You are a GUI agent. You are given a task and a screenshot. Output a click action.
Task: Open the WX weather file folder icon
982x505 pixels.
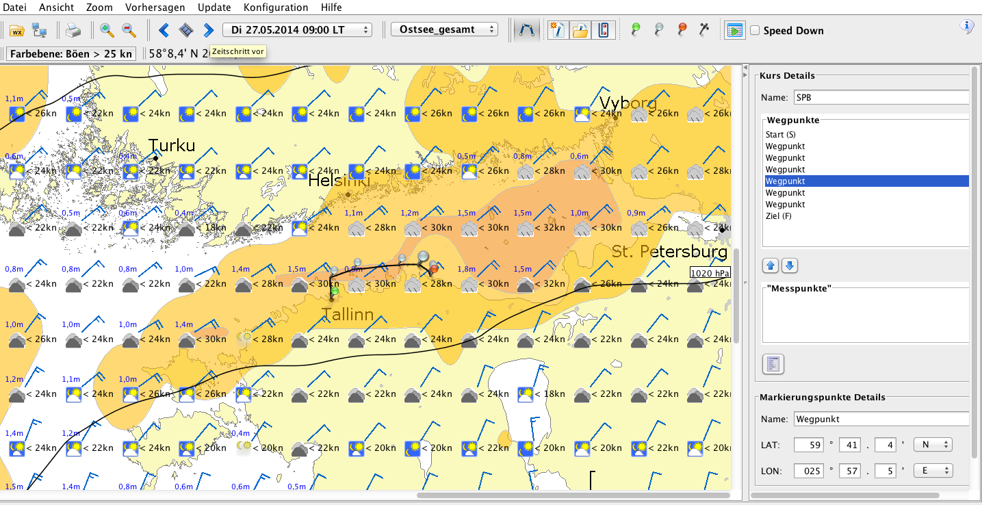(x=17, y=31)
